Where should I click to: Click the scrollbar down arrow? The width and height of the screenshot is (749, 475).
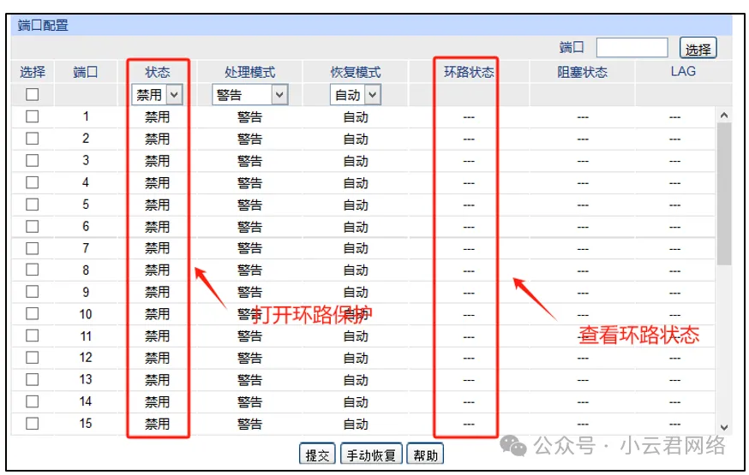[x=724, y=426]
